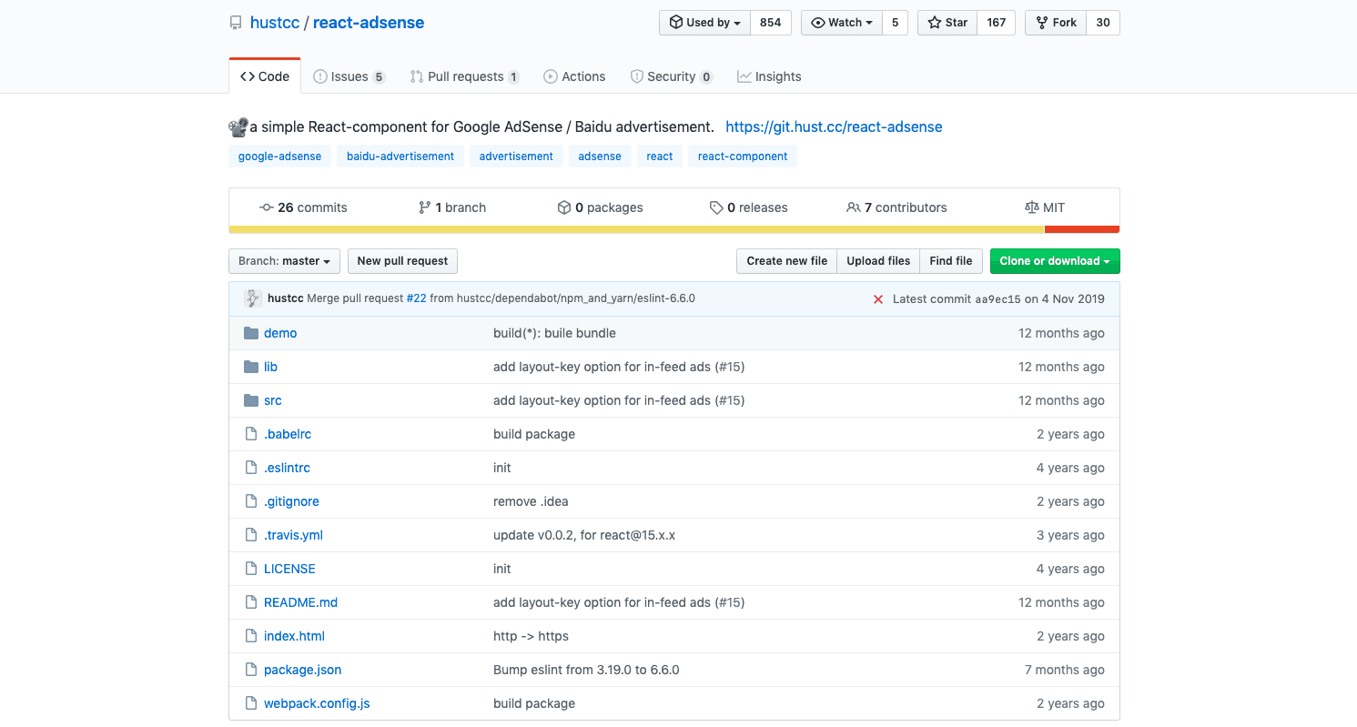Open latest commit hash aa9ec15
Viewport: 1357px width, 727px height.
point(998,299)
